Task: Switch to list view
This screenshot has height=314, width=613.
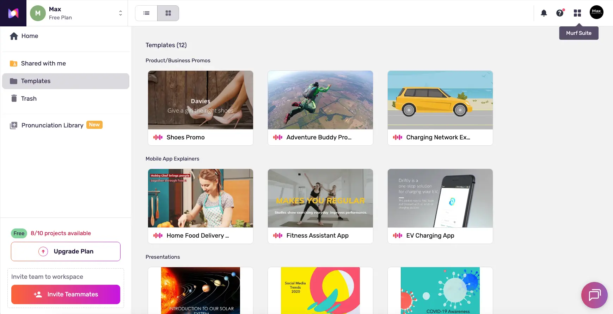Action: [146, 13]
